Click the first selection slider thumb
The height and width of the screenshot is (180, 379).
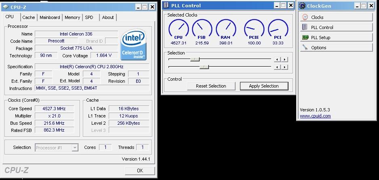click(x=195, y=59)
